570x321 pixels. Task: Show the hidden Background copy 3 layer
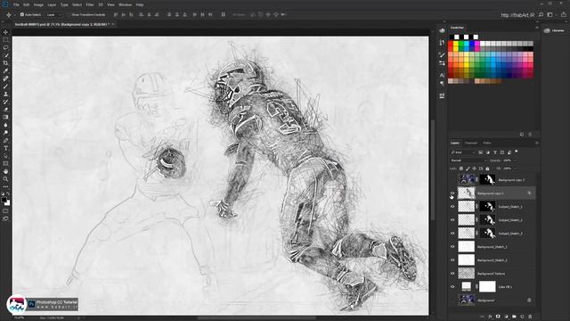point(452,180)
